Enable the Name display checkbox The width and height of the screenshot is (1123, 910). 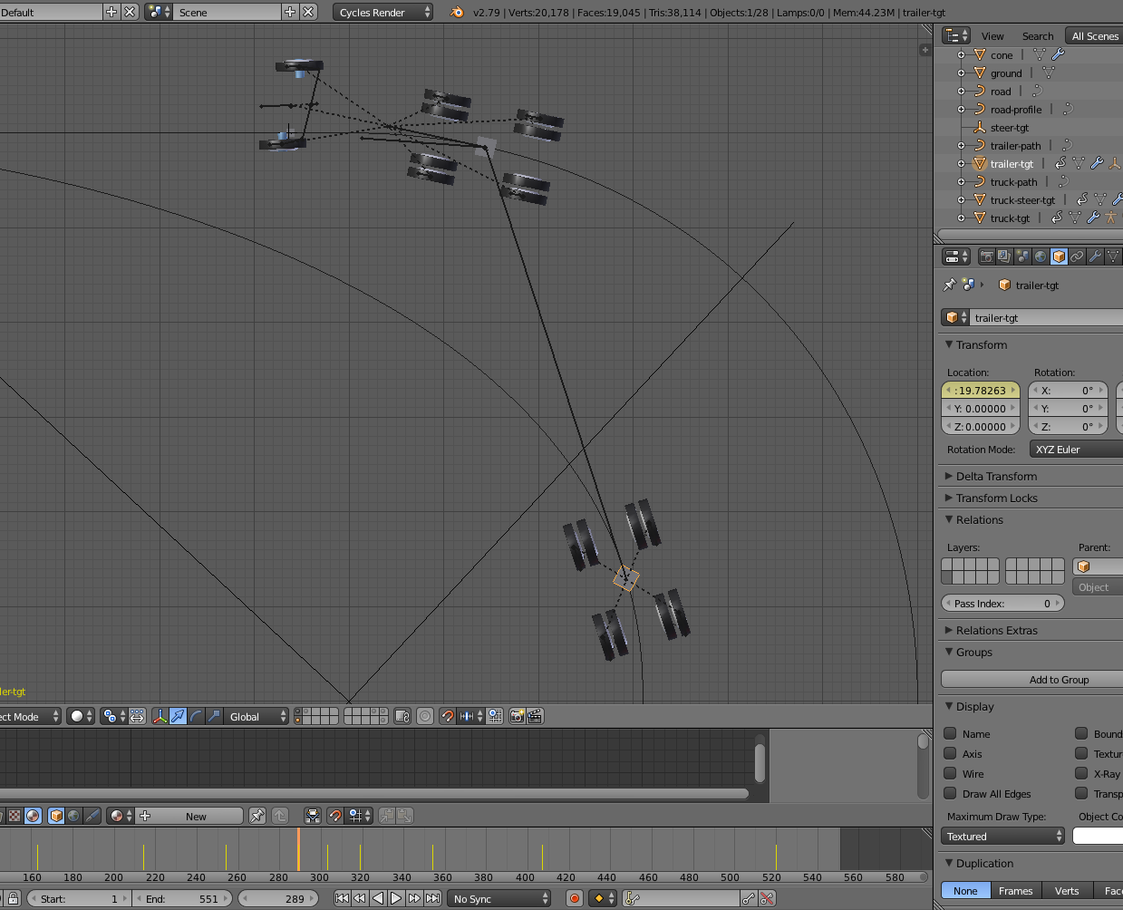[x=951, y=733]
